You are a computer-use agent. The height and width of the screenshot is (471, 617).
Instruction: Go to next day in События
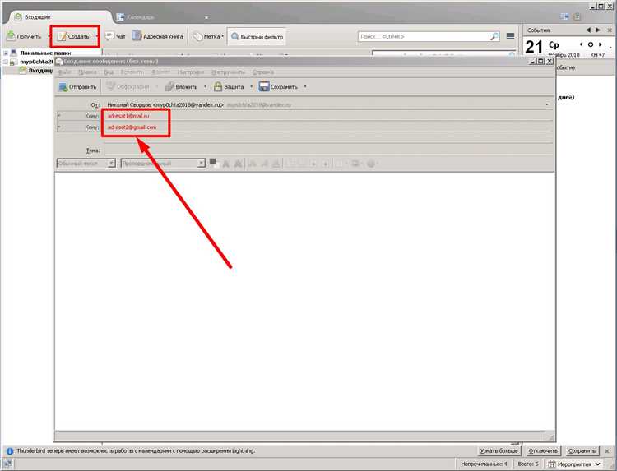(600, 44)
